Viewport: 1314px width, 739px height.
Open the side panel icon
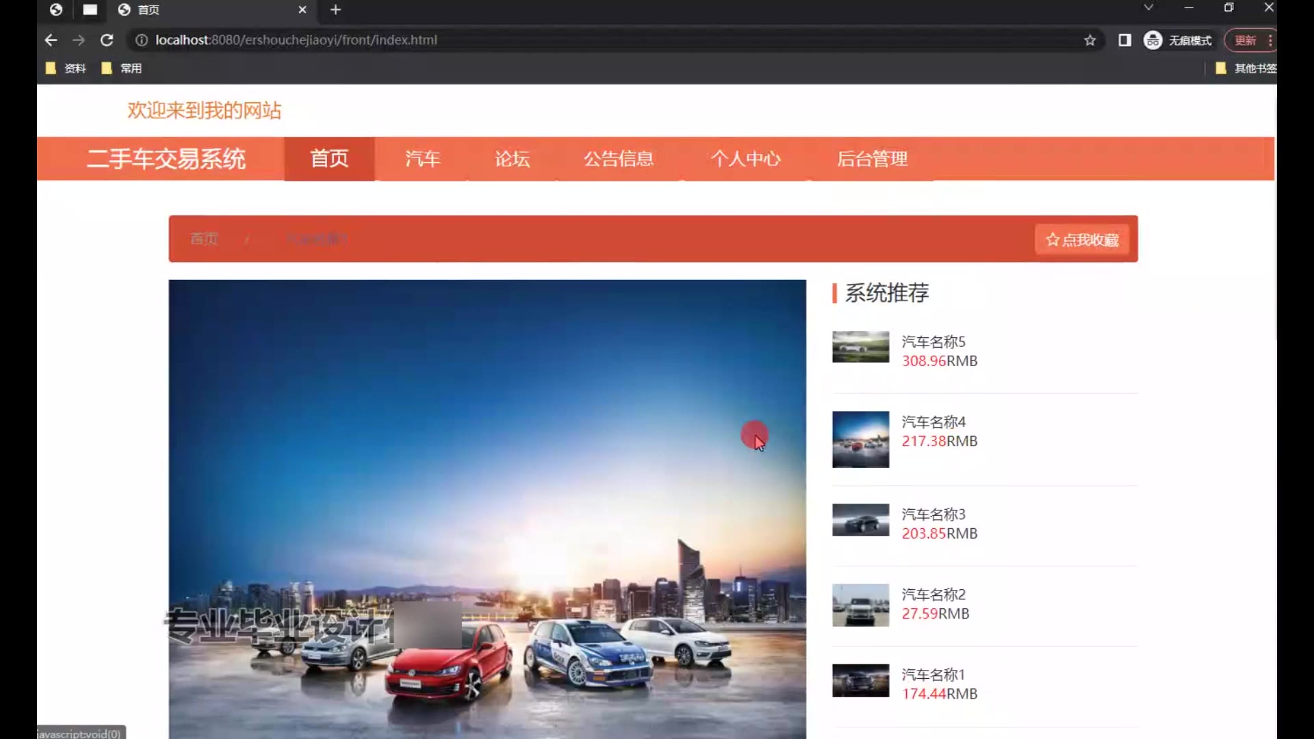point(1124,40)
